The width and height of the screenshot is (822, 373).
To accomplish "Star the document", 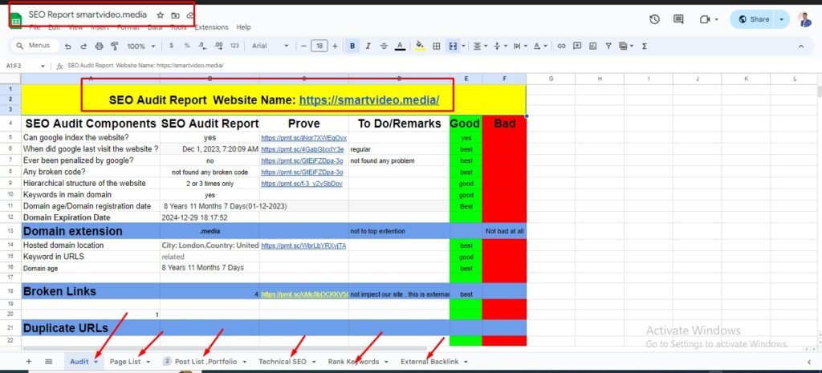I will pyautogui.click(x=161, y=16).
